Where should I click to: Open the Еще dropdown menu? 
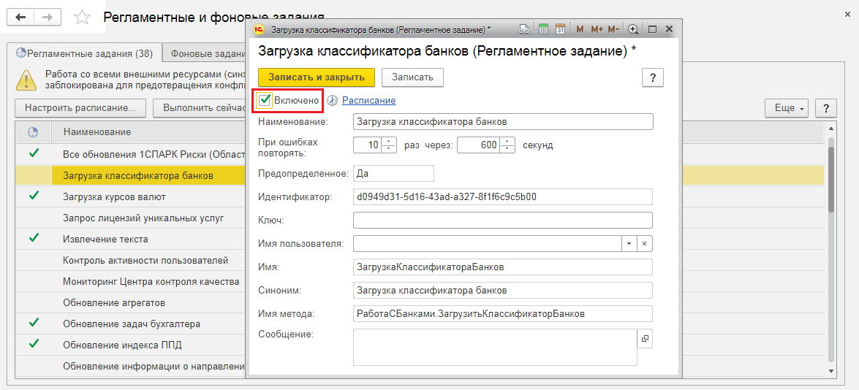(x=786, y=108)
